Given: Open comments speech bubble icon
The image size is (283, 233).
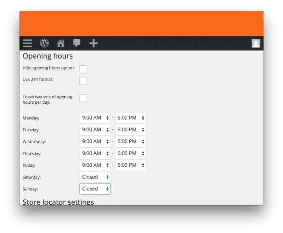Looking at the screenshot, I should [x=77, y=43].
